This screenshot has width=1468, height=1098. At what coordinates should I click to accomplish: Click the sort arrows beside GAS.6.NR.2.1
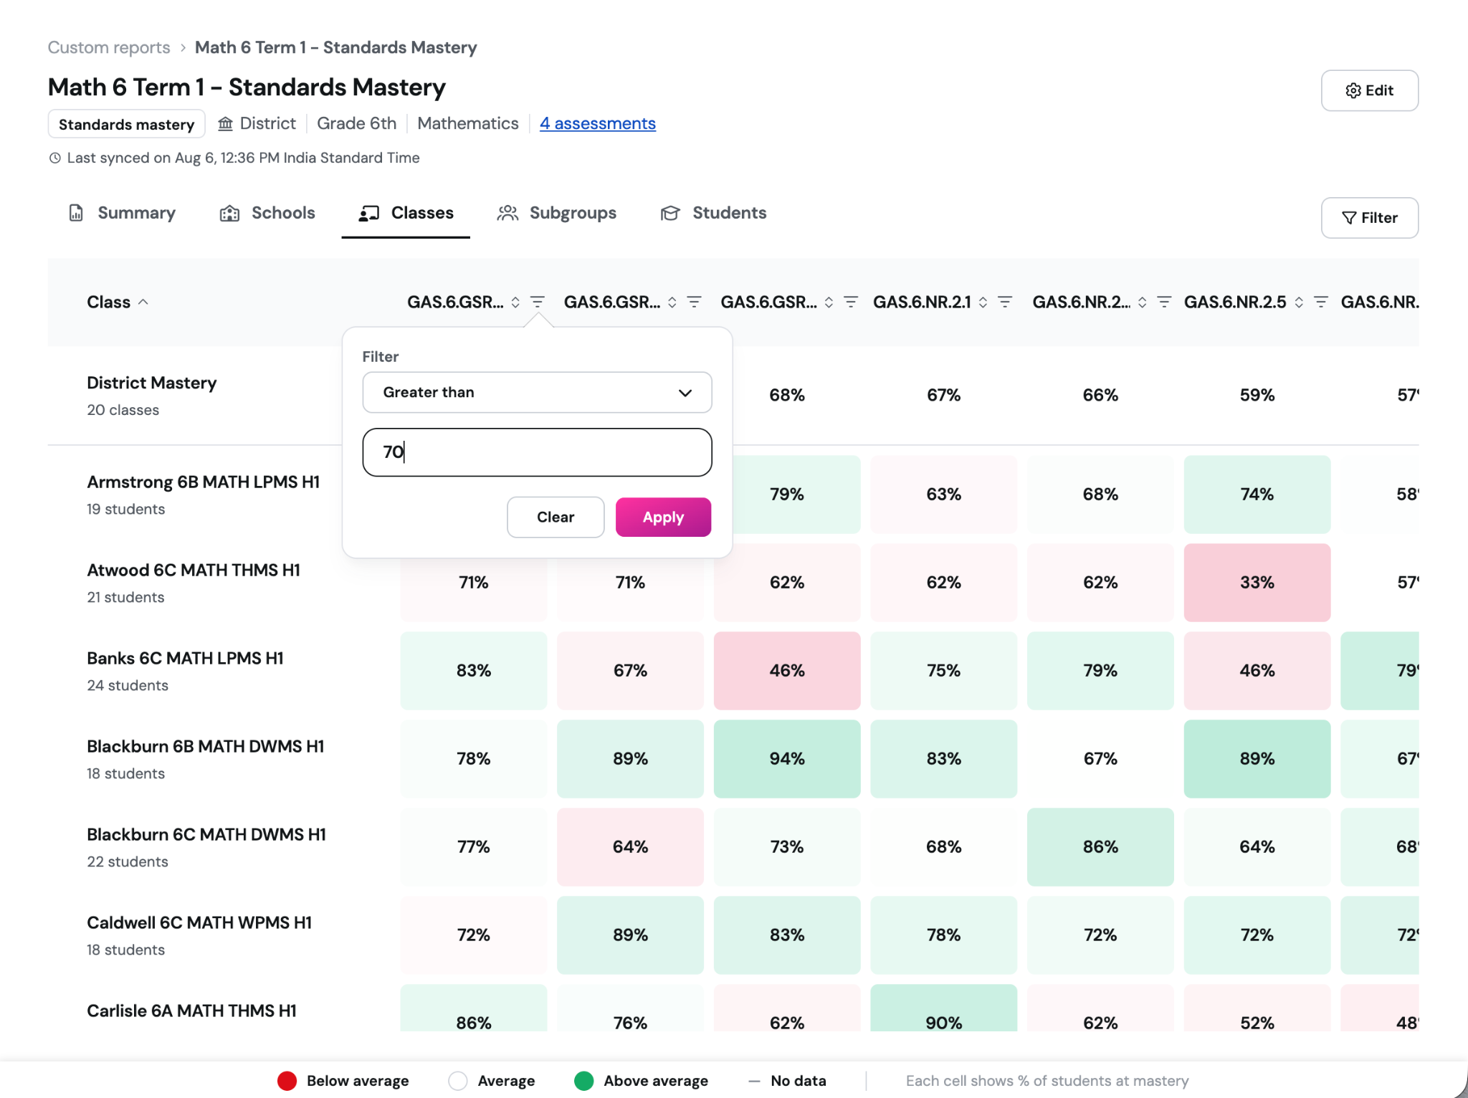[983, 302]
